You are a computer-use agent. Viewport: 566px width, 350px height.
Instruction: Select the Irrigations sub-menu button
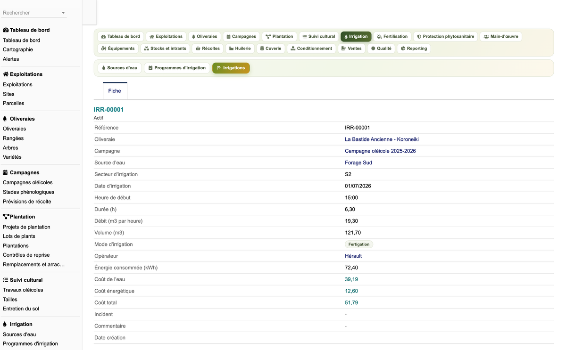coord(231,68)
